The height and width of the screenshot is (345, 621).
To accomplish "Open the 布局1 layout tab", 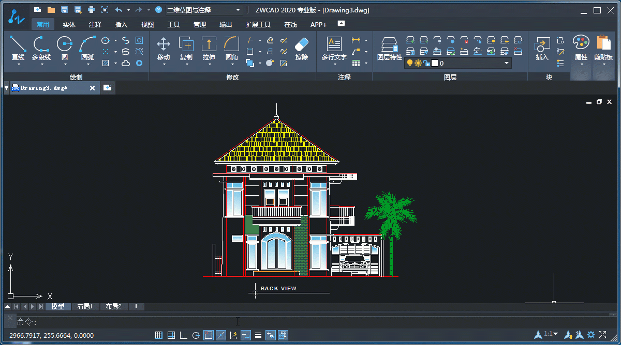I will [x=85, y=306].
